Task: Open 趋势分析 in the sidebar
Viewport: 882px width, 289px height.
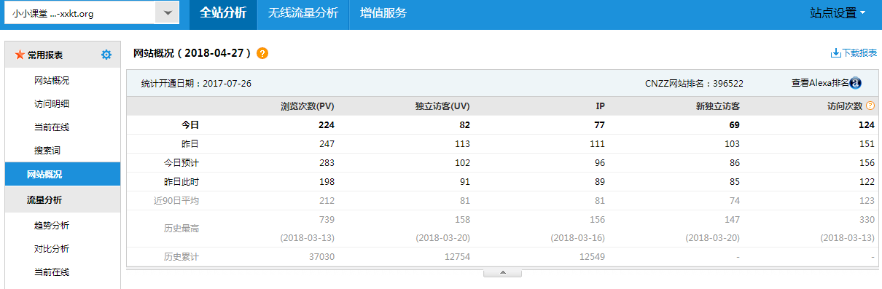Action: click(52, 226)
